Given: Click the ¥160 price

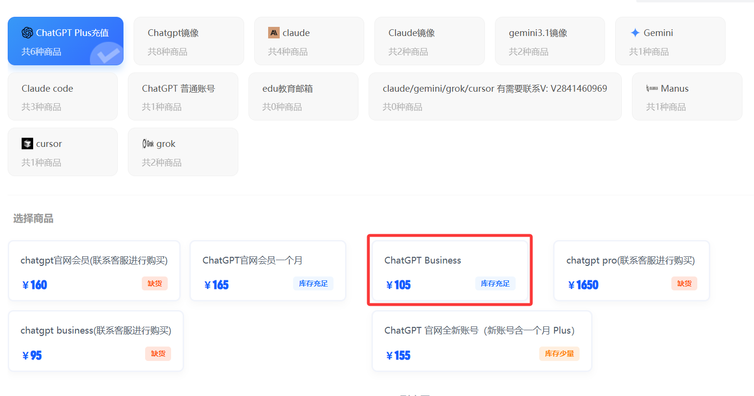Looking at the screenshot, I should coord(35,285).
